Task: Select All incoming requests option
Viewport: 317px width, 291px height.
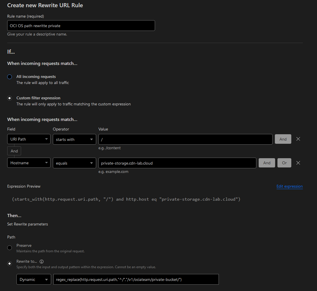Action: point(10,77)
